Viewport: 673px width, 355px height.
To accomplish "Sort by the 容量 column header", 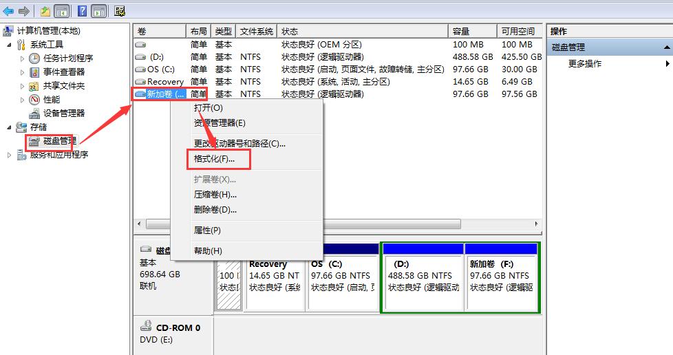I will tap(473, 32).
